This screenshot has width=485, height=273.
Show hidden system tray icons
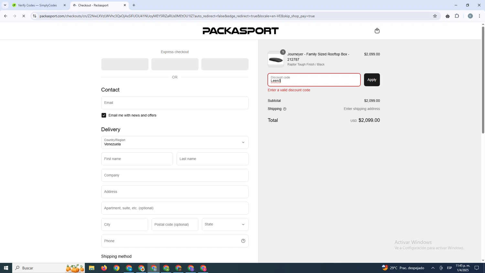433,268
